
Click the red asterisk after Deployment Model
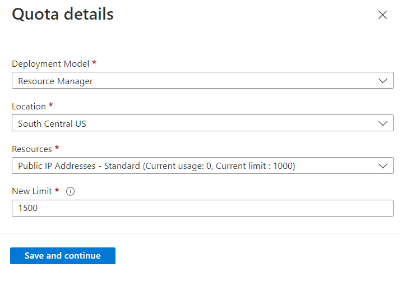pos(94,63)
